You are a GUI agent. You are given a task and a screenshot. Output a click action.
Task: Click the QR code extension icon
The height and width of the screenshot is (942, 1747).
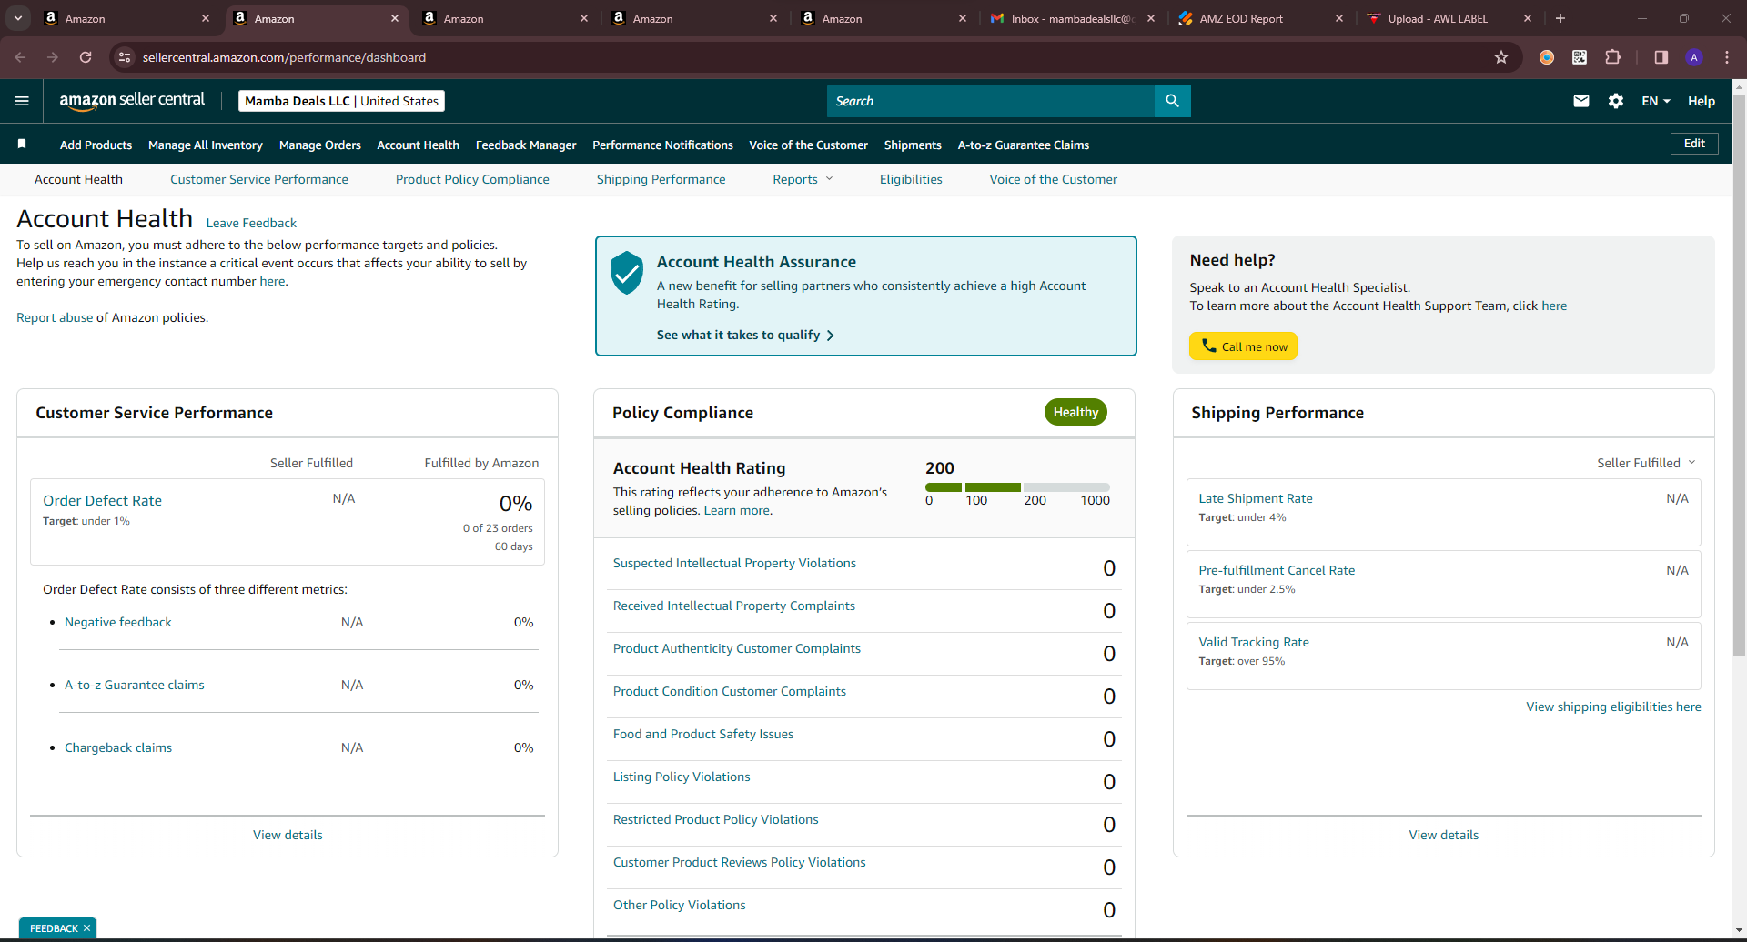point(1580,57)
